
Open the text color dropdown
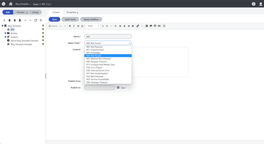(83, 26)
